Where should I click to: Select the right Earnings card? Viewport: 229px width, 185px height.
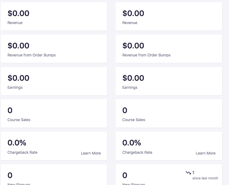click(169, 81)
